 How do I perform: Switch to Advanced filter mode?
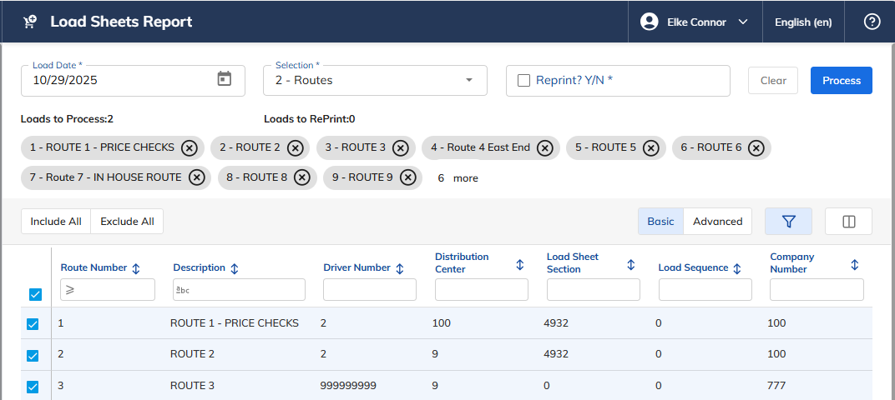point(717,221)
